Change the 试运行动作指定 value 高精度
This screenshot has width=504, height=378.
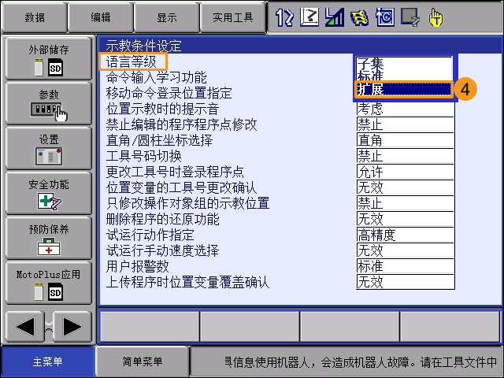pyautogui.click(x=406, y=235)
